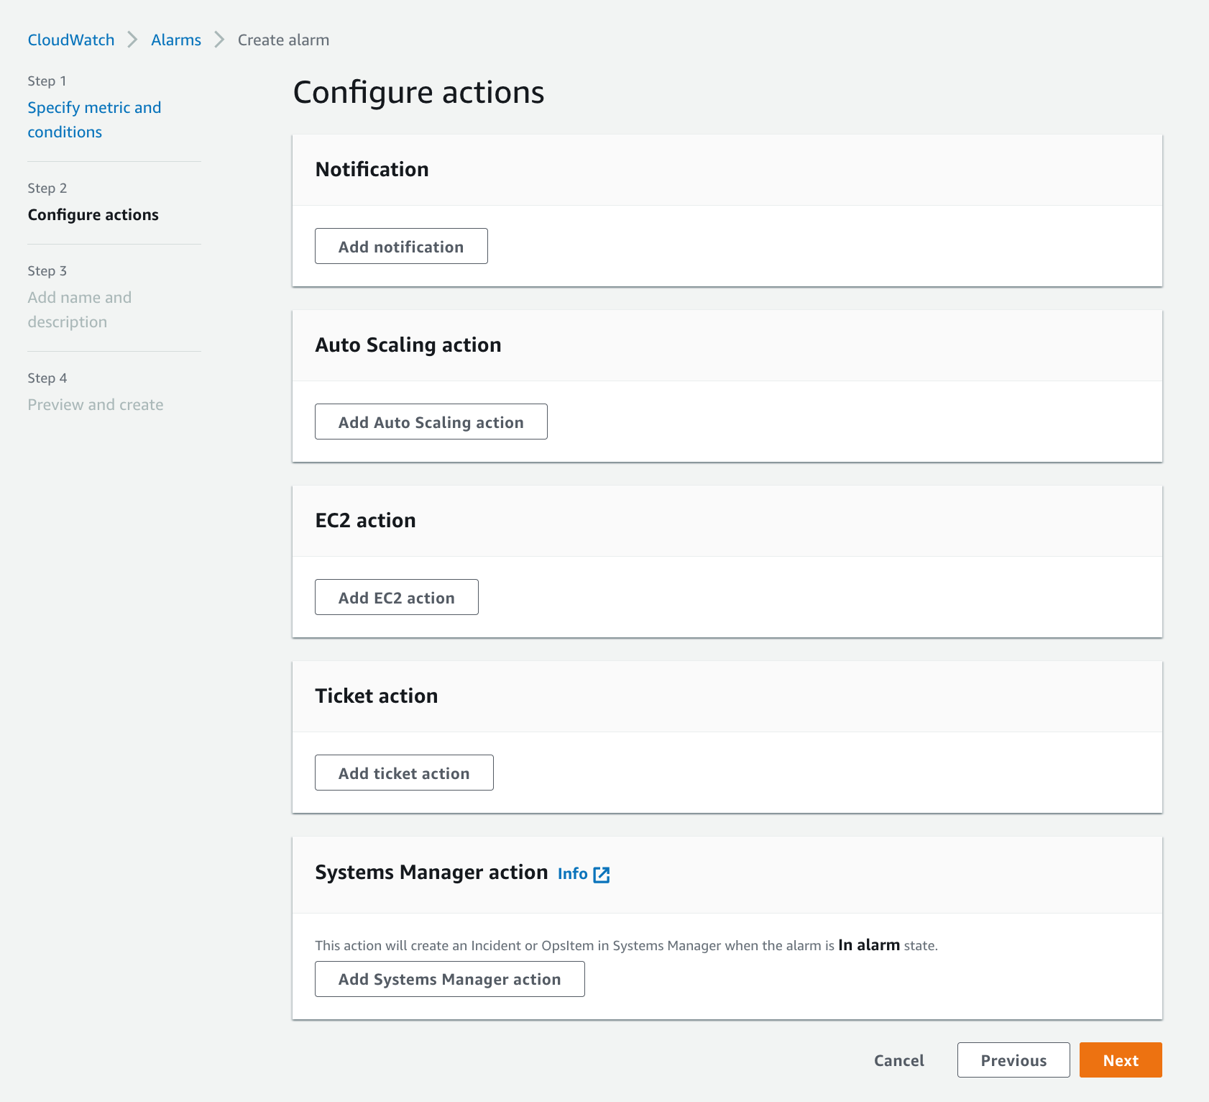Click the EC2 action section header
The width and height of the screenshot is (1209, 1102).
tap(365, 520)
